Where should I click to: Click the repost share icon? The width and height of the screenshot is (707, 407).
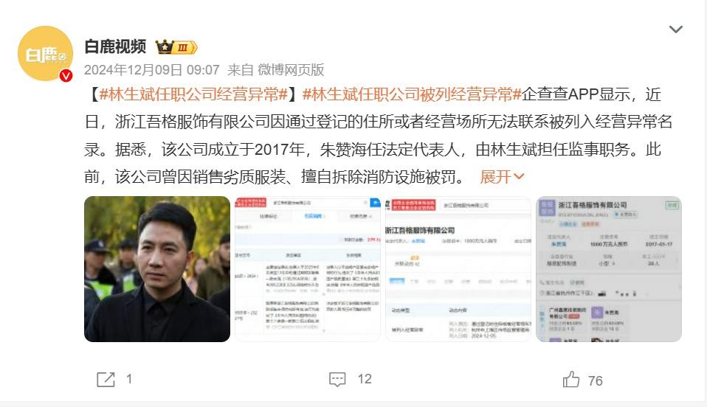coord(106,380)
